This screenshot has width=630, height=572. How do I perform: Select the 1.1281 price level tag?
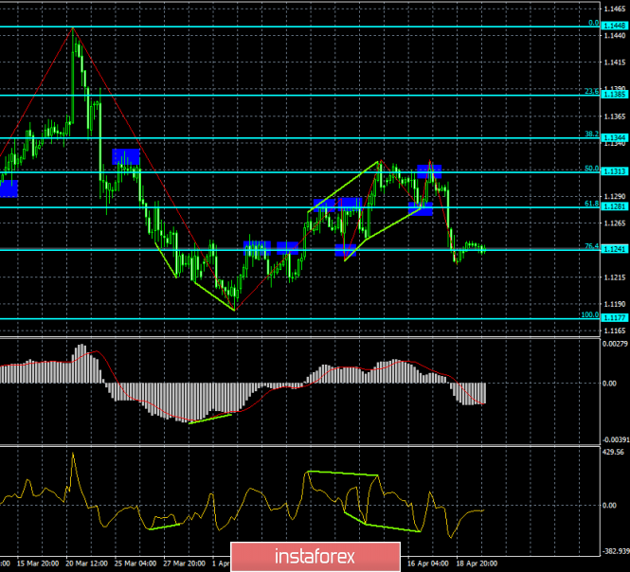click(612, 206)
